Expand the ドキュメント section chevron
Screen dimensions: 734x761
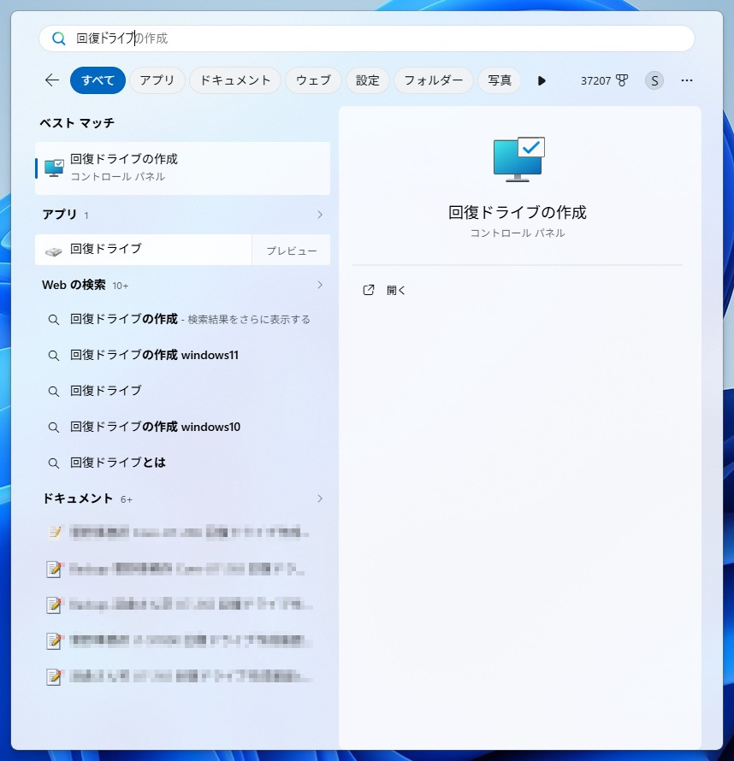tap(319, 498)
